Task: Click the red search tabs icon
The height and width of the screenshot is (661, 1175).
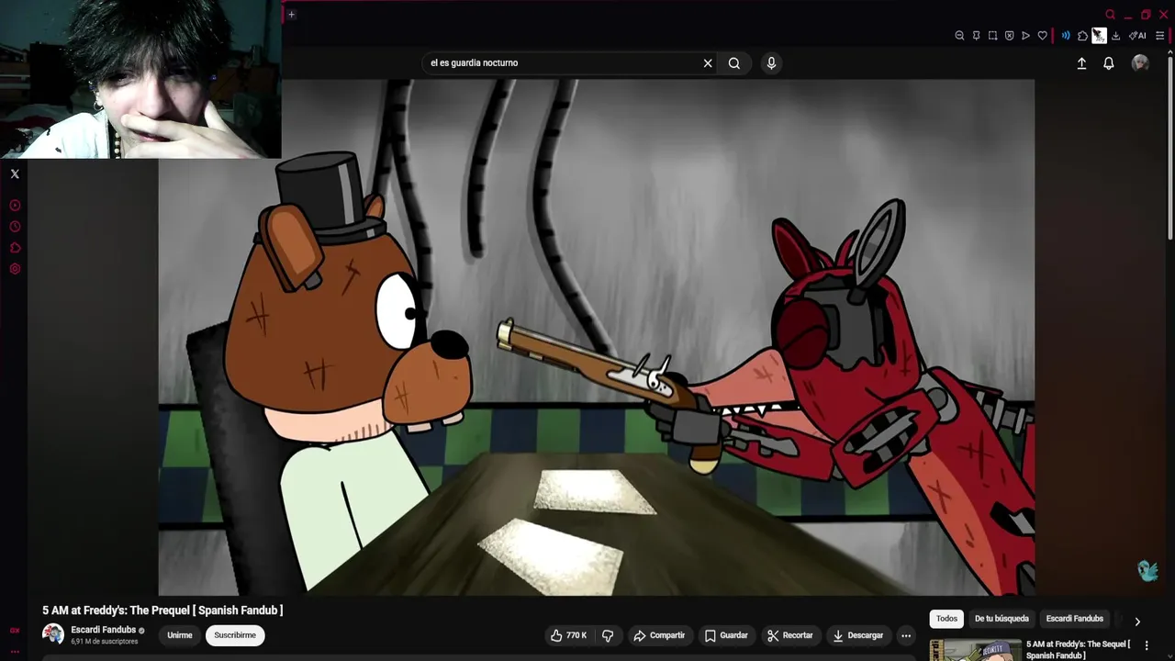Action: click(x=1110, y=15)
